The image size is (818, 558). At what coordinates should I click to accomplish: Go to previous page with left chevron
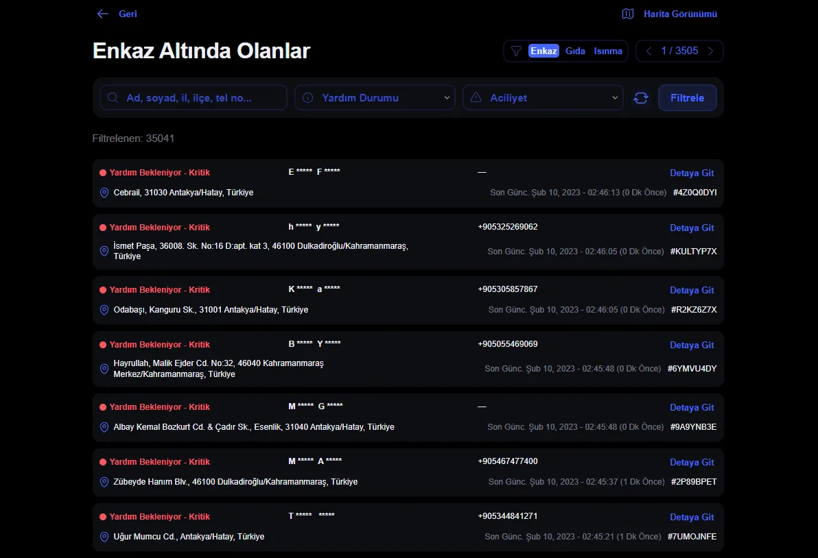click(x=649, y=51)
